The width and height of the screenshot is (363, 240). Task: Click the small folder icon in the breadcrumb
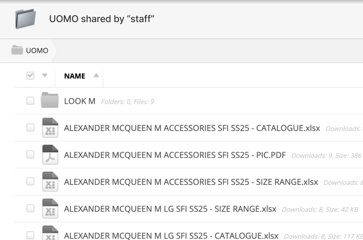point(17,50)
